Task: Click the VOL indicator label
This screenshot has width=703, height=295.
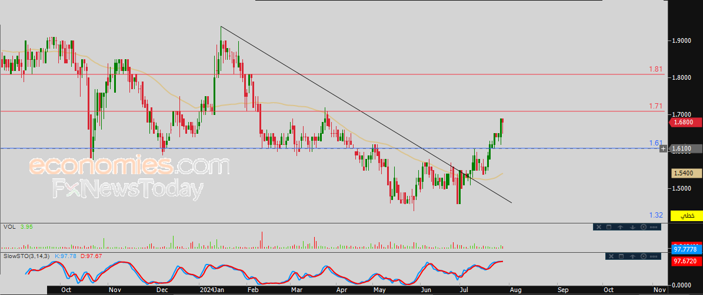Action: 9,227
